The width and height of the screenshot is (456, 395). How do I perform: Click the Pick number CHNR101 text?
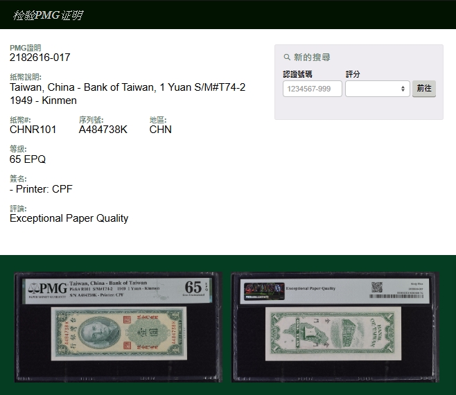33,130
